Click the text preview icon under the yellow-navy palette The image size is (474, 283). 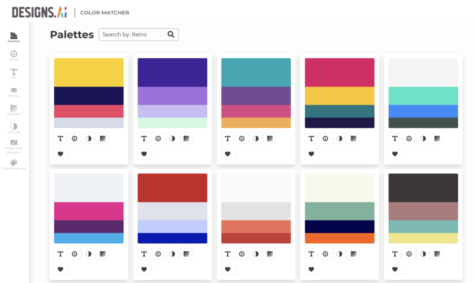coord(61,138)
